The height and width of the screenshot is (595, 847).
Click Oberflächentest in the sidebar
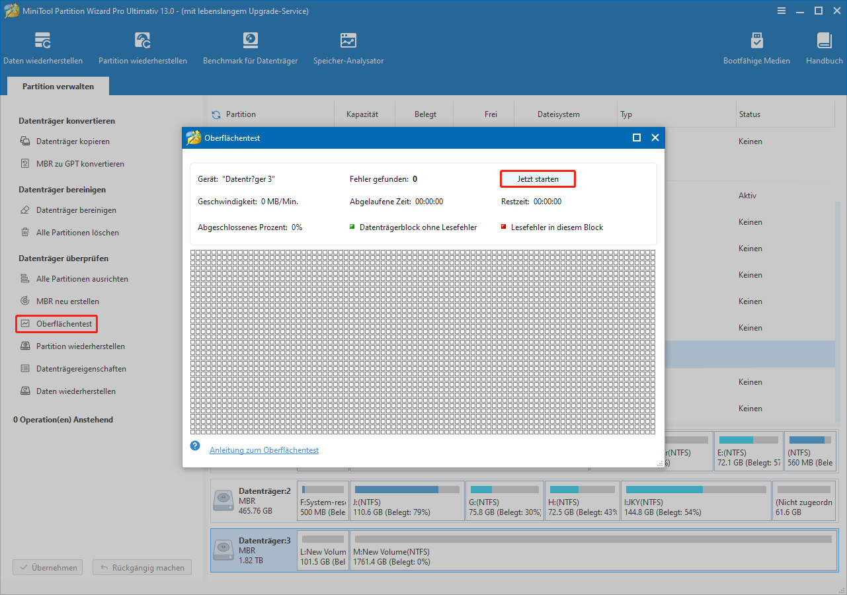64,324
